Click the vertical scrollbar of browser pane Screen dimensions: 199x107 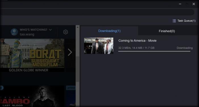coord(78,69)
